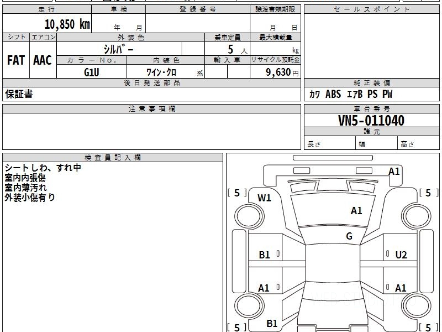Click the 幅 dimension cell
442x332 pixels.
click(376, 143)
